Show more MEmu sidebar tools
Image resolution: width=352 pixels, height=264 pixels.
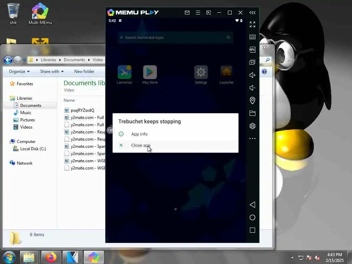pos(252,139)
